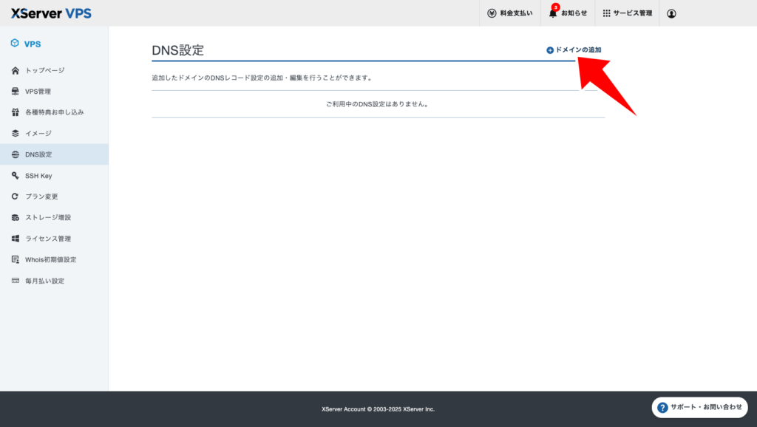
Task: Click the home icon for トップページ
Action: click(16, 70)
